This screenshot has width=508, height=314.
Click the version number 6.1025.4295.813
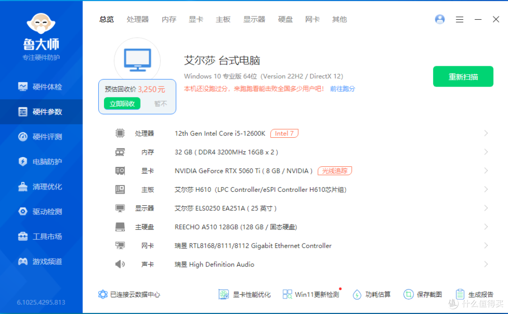(41, 302)
